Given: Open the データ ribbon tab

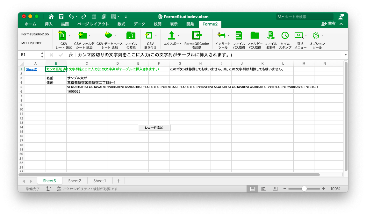Looking at the screenshot, I should (139, 24).
